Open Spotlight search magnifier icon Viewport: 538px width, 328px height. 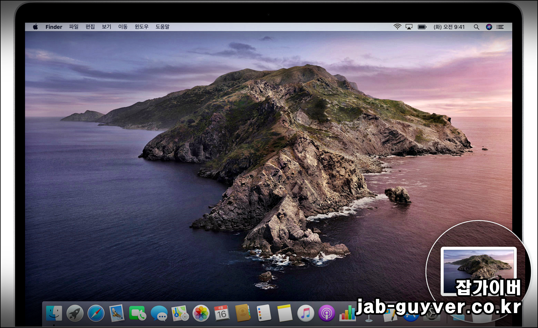pos(476,27)
